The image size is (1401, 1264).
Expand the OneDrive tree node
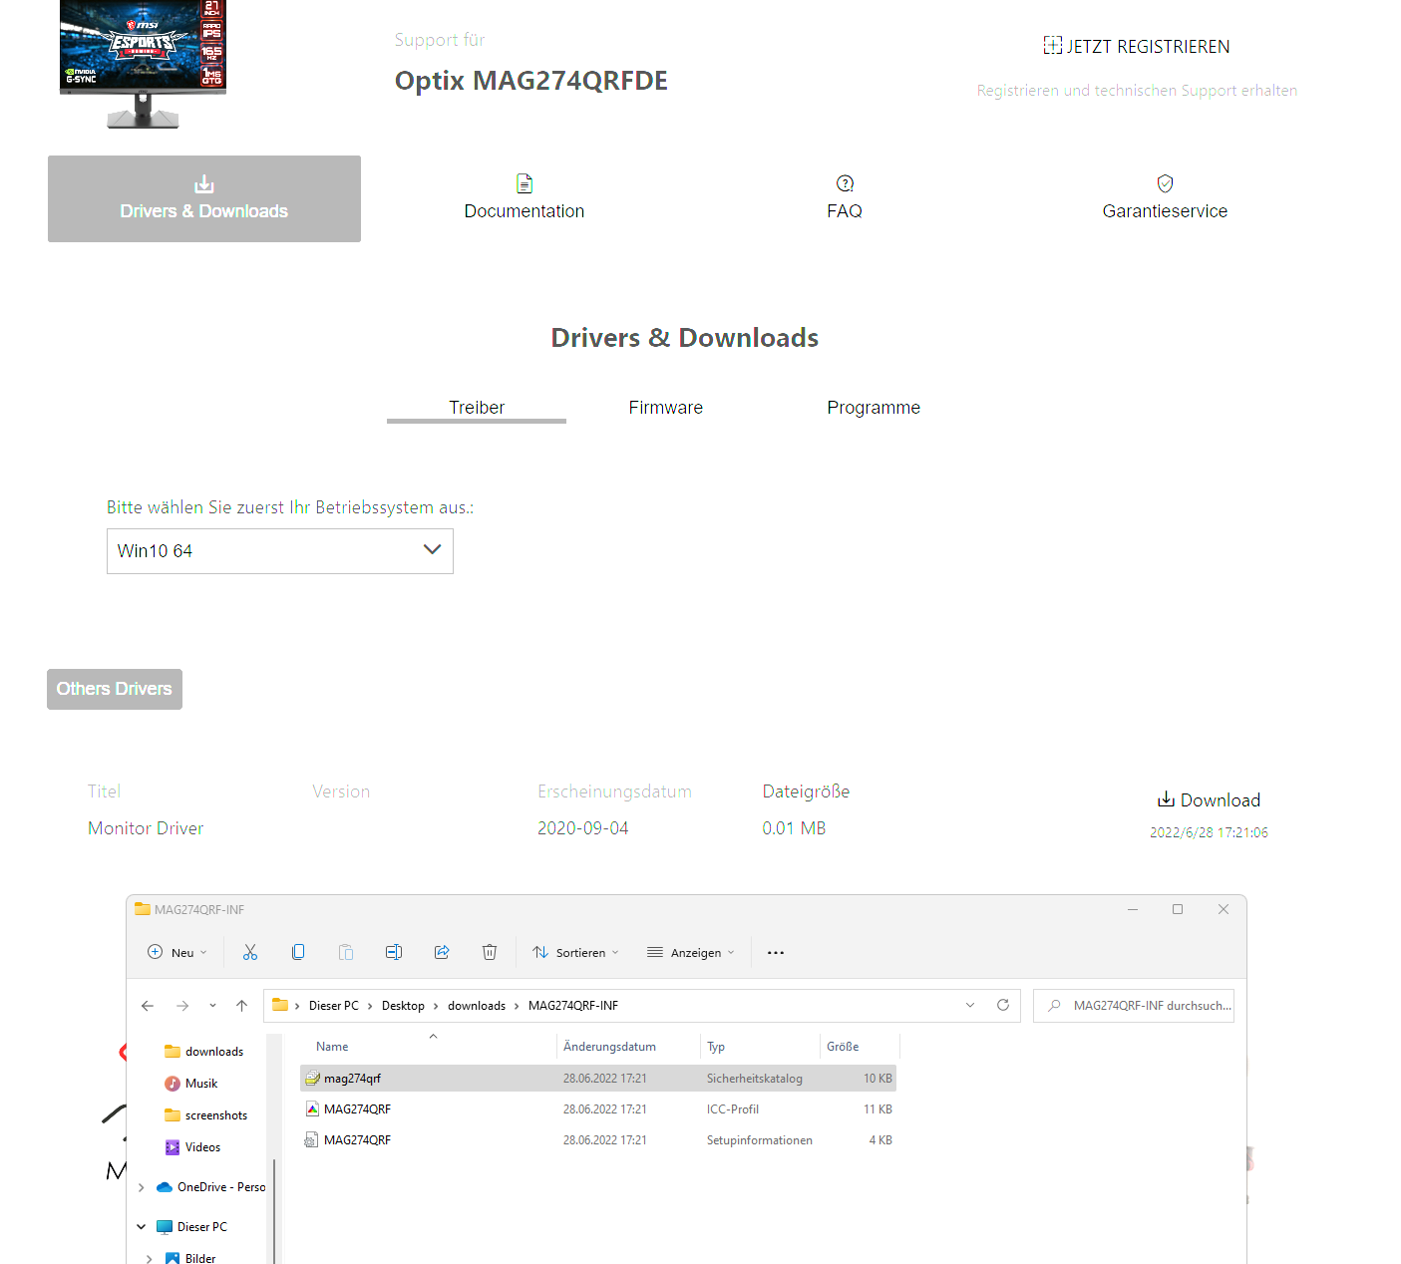point(142,1187)
